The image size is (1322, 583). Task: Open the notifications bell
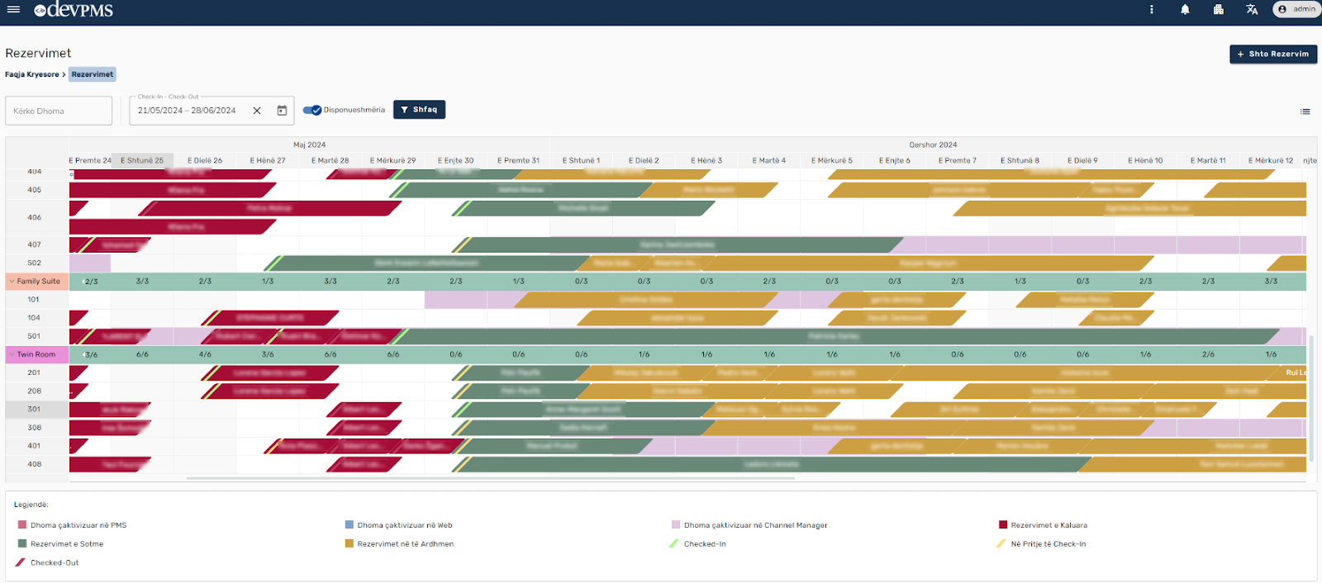click(1185, 10)
